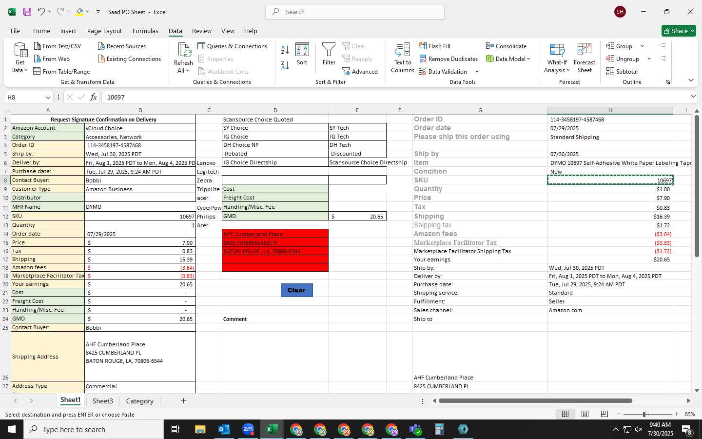Switch to Normal view in status bar
Viewport: 702px width, 439px height.
pos(565,414)
